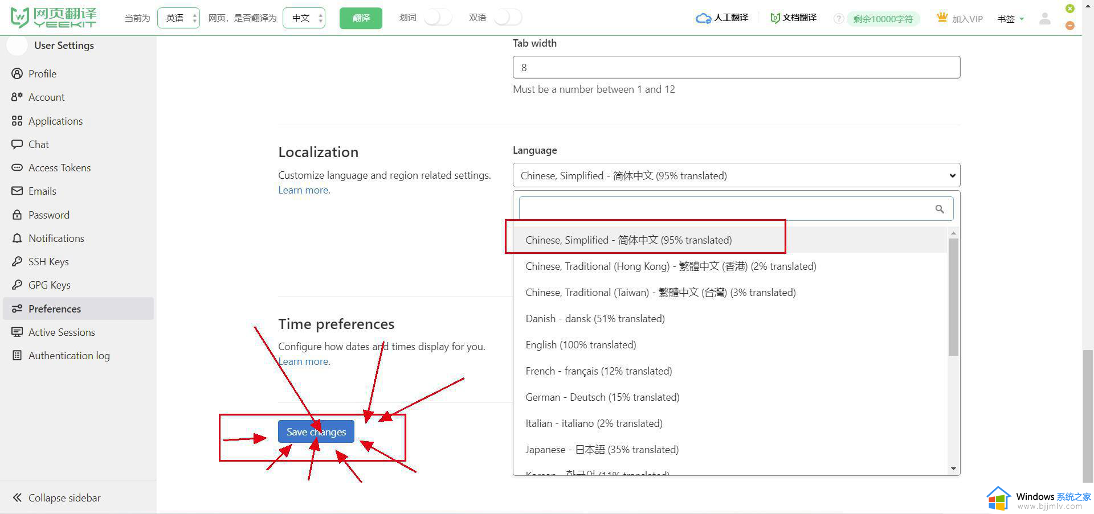Toggle the 双语 bilingual switch
The width and height of the screenshot is (1094, 514).
pos(508,18)
